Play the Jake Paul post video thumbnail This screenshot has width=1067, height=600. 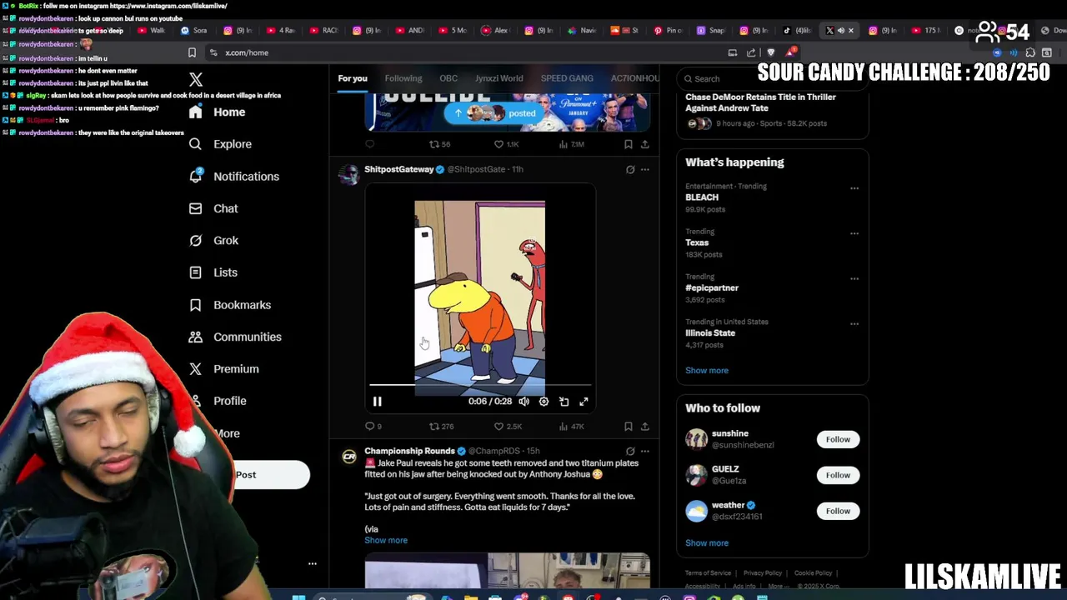coord(507,570)
